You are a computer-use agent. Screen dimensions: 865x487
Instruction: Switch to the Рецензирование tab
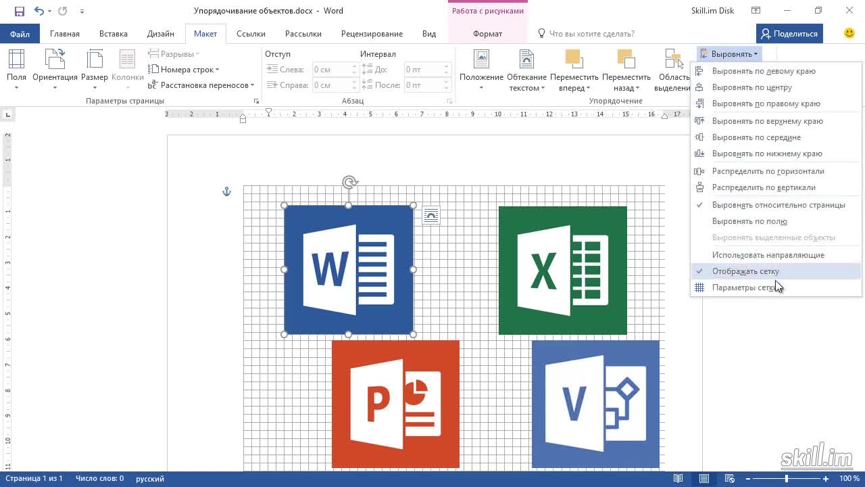[372, 34]
